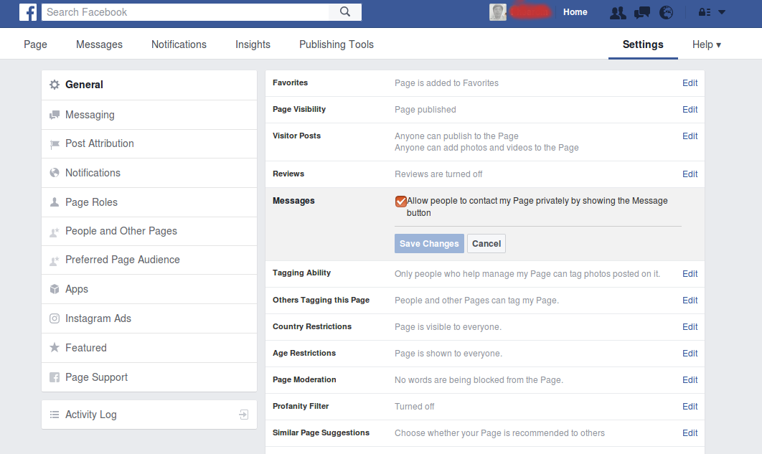Screen dimensions: 762x454
Task: Edit the Favorites setting
Action: [690, 83]
